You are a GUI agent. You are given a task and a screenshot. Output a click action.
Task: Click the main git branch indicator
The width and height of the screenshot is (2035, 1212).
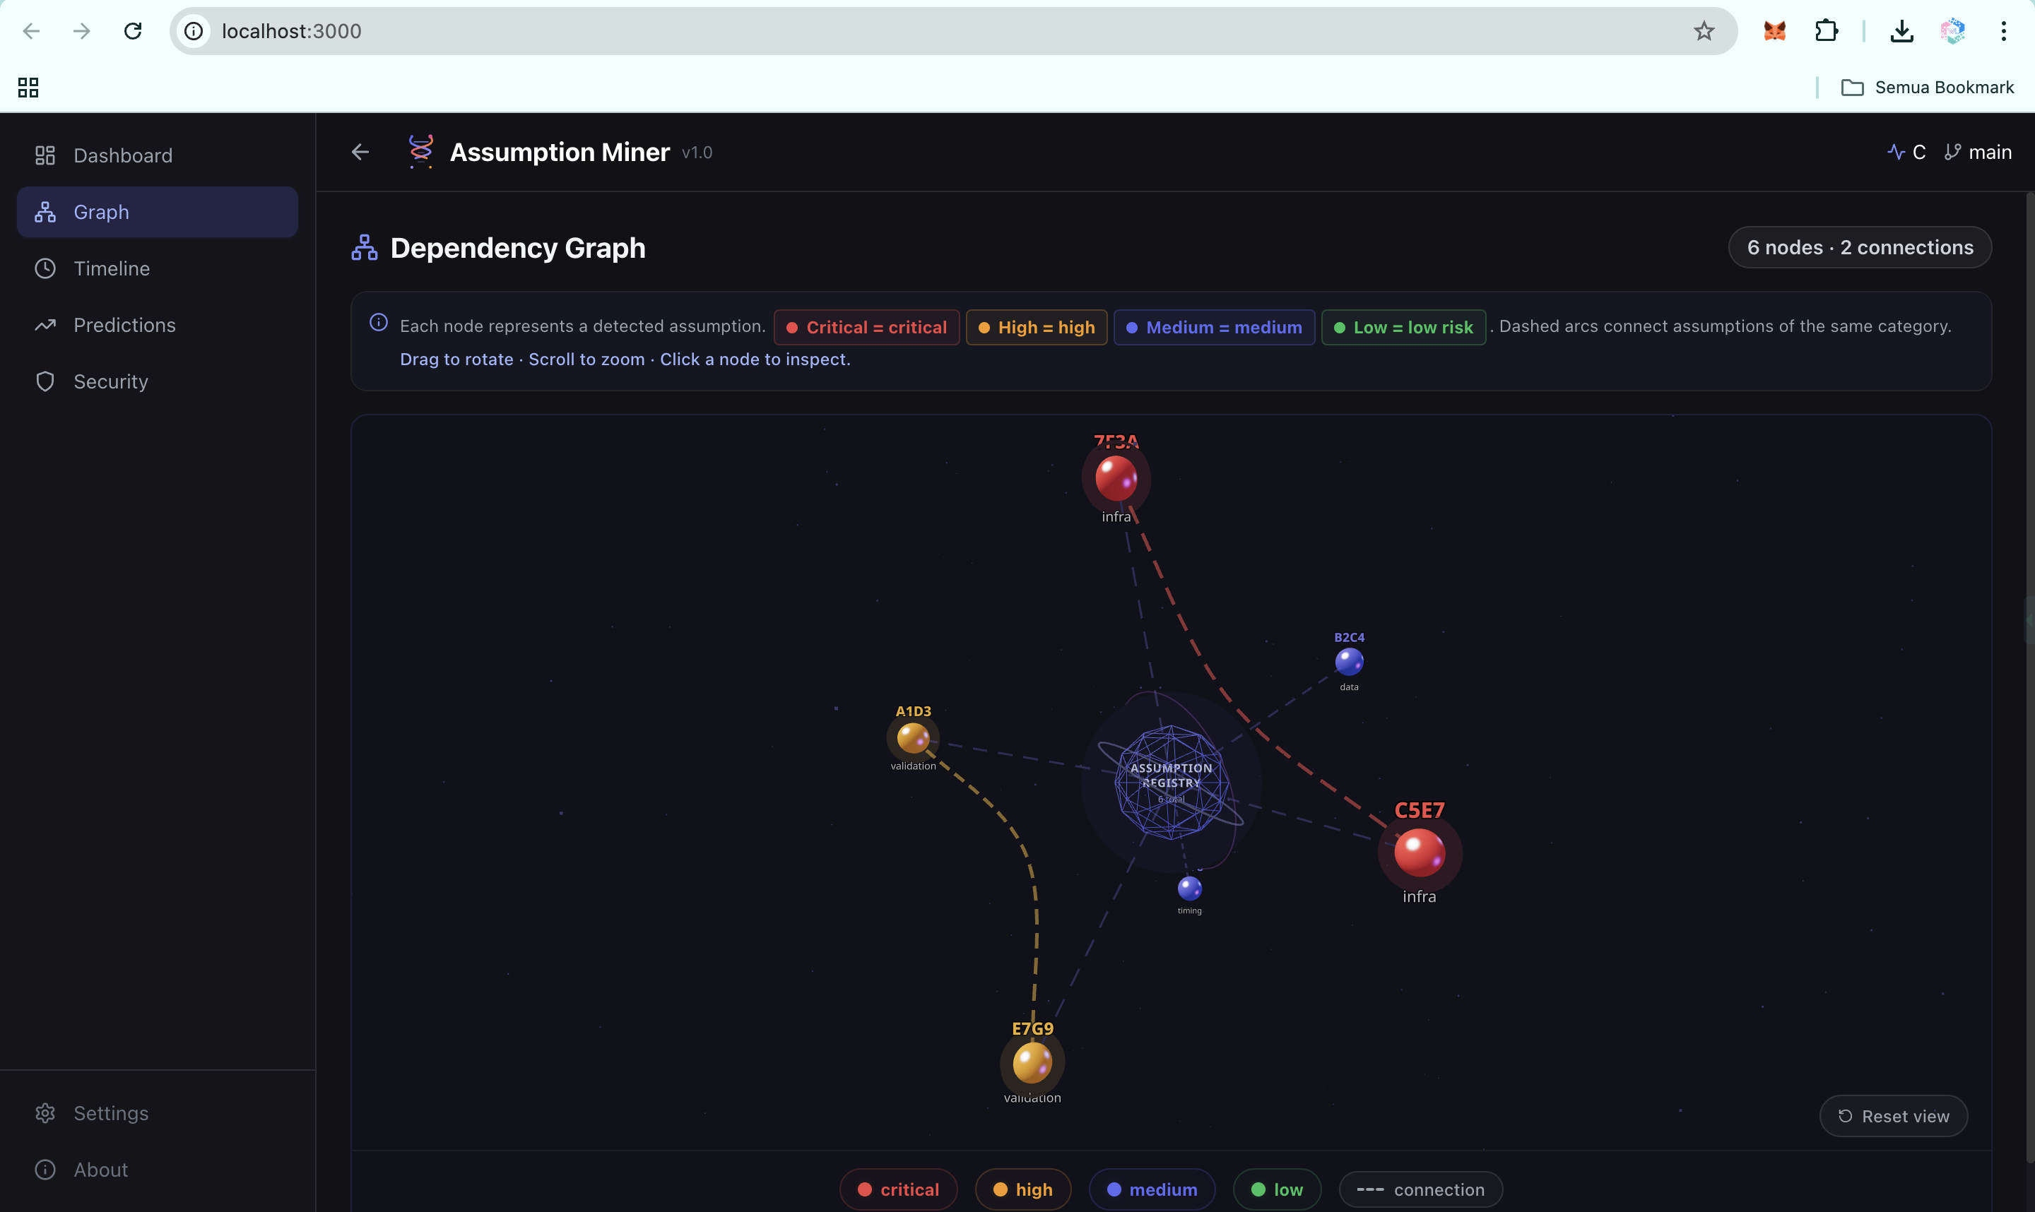[x=1978, y=152]
